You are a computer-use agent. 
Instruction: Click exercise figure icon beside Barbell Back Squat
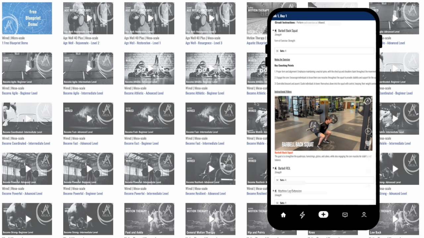275,31
